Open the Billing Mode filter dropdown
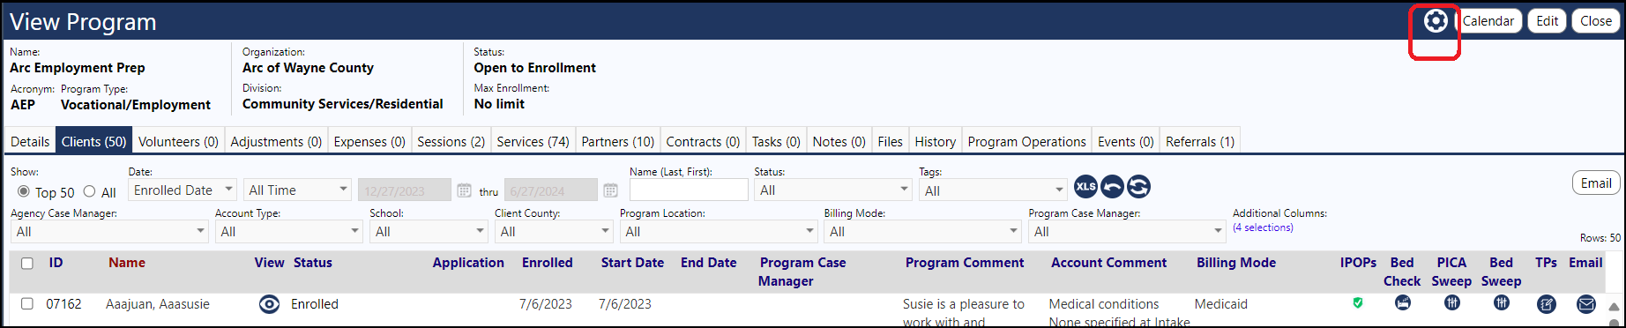Screen dimensions: 1626x328 pos(923,231)
